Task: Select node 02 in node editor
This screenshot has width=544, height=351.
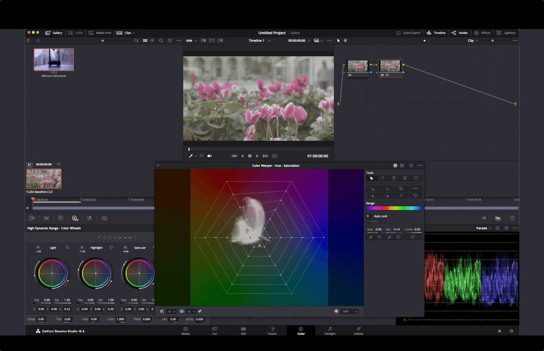Action: (390, 68)
